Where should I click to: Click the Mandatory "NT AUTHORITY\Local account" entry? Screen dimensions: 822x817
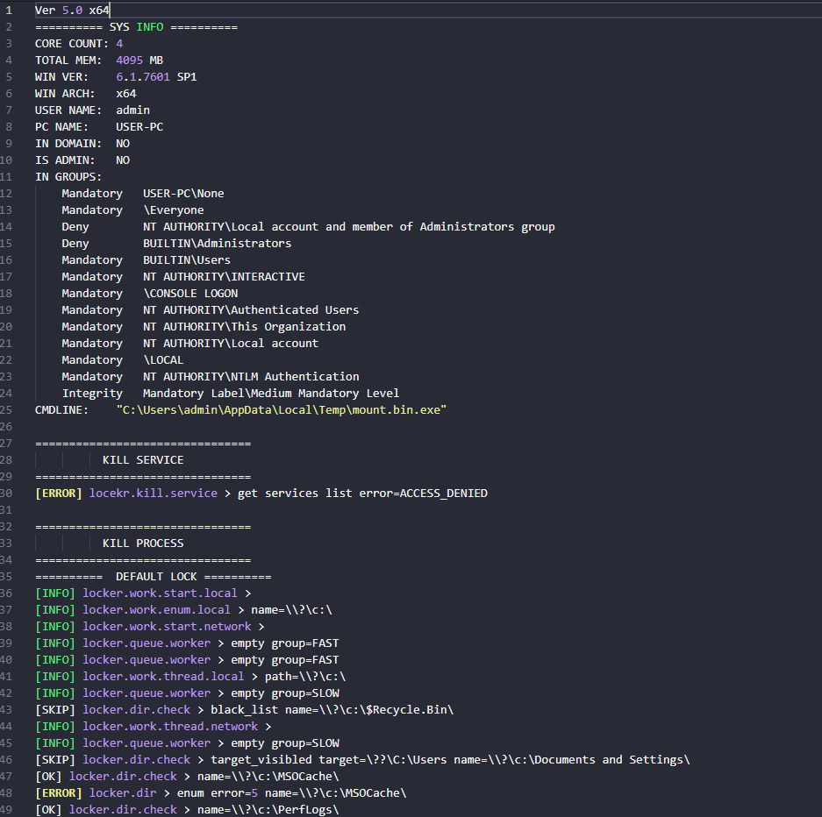coord(231,344)
